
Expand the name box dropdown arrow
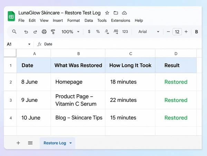tap(29, 44)
